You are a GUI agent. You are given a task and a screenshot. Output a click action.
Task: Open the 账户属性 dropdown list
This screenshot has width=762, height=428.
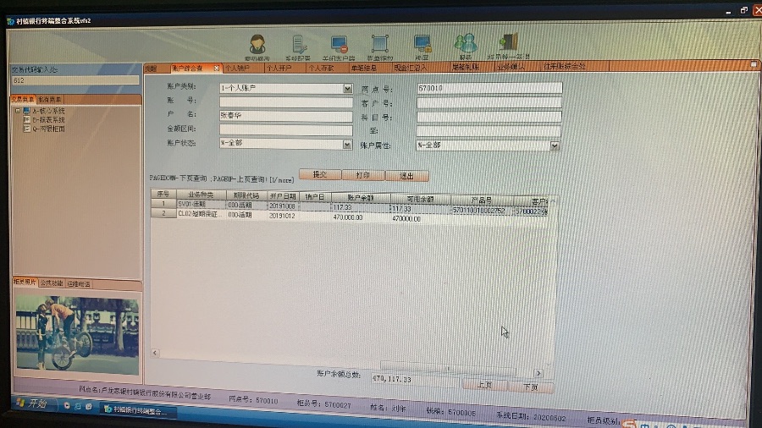click(555, 145)
